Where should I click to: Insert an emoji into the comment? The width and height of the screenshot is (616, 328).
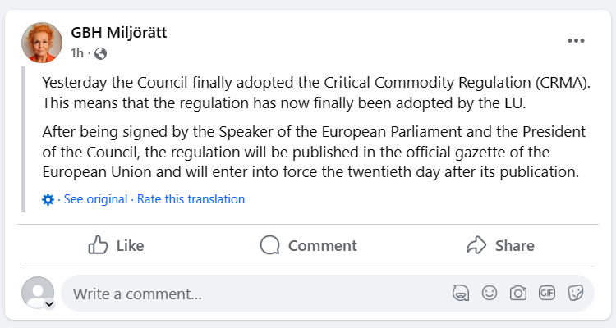490,293
